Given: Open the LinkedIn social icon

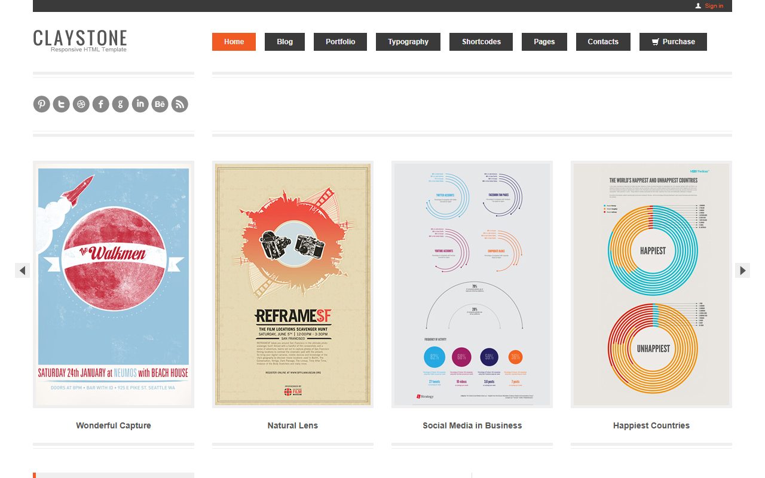Looking at the screenshot, I should (140, 104).
